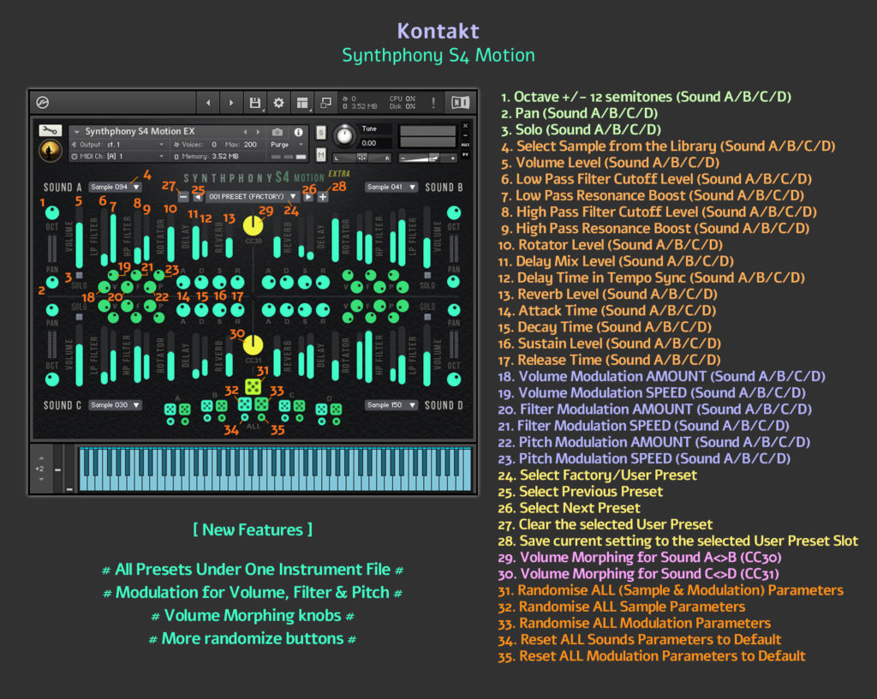Select next preset arrow beside 001 PRESET
The width and height of the screenshot is (877, 699).
308,197
